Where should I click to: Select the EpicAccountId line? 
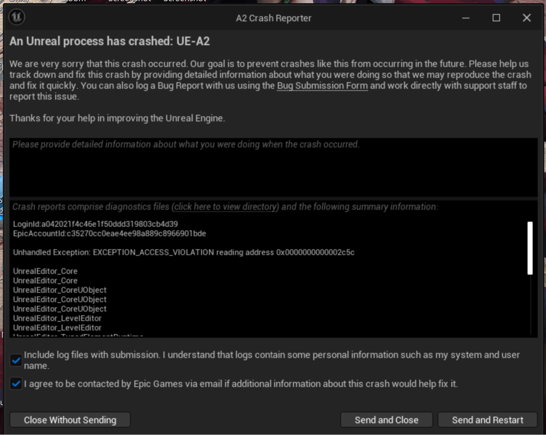[109, 234]
